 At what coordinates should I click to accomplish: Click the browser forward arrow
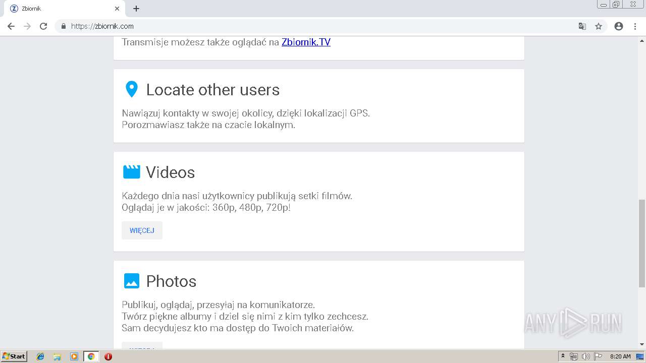tap(27, 26)
